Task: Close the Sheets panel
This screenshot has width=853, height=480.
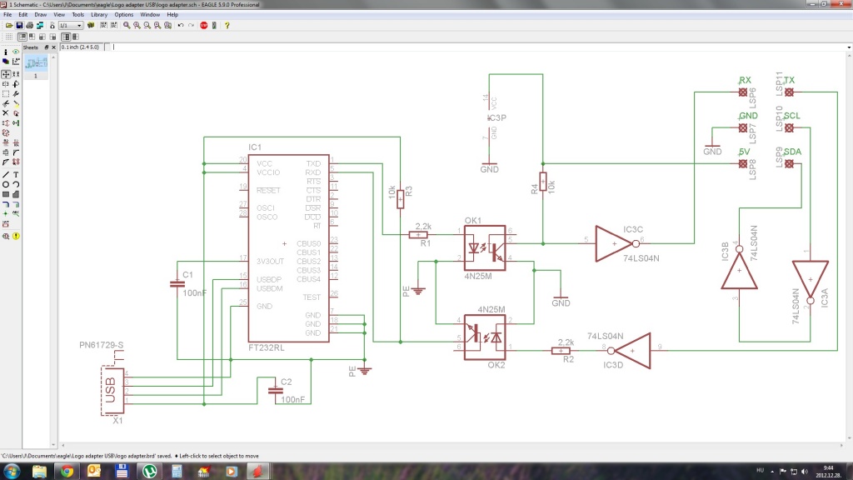Action: click(54, 47)
